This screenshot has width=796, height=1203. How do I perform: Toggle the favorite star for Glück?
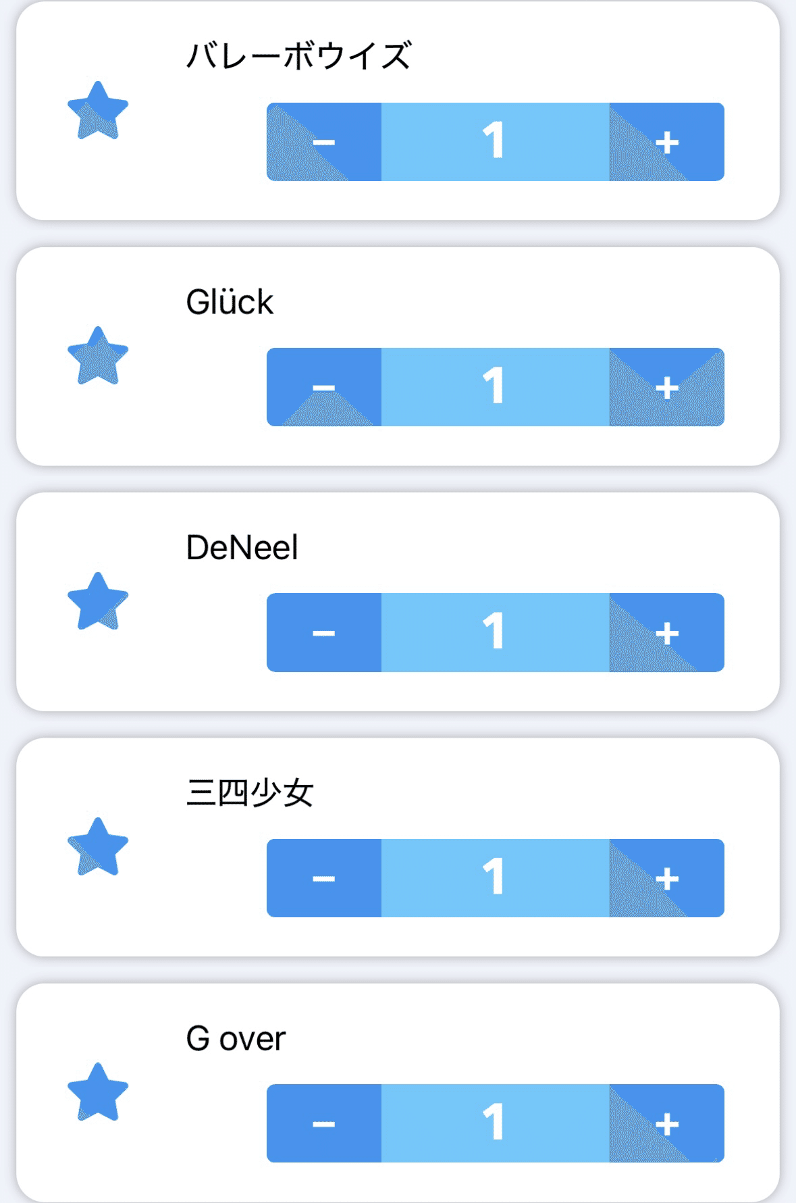tap(98, 356)
